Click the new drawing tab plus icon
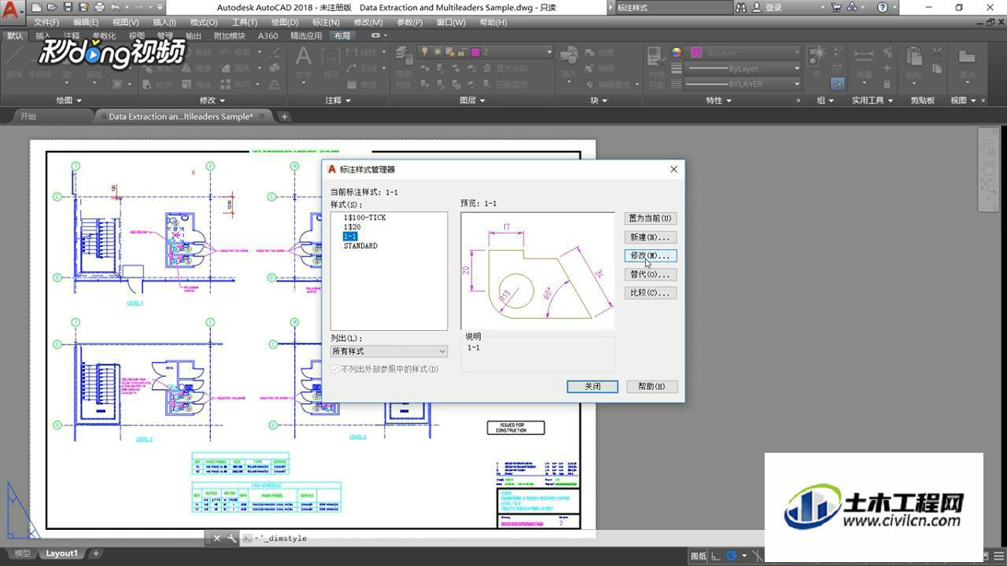 click(x=285, y=116)
